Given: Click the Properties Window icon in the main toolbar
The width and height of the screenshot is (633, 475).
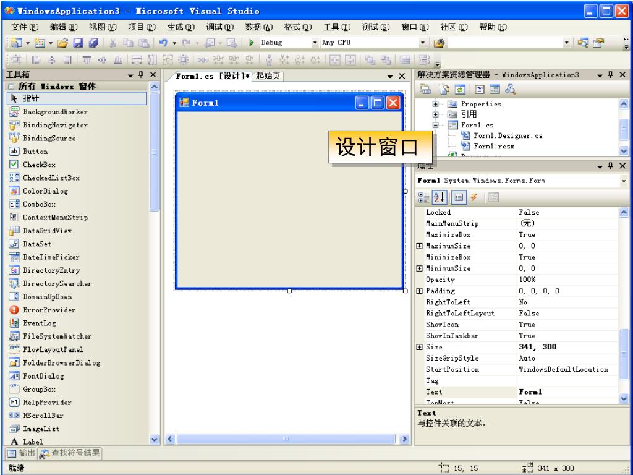Looking at the screenshot, I should pos(599,43).
